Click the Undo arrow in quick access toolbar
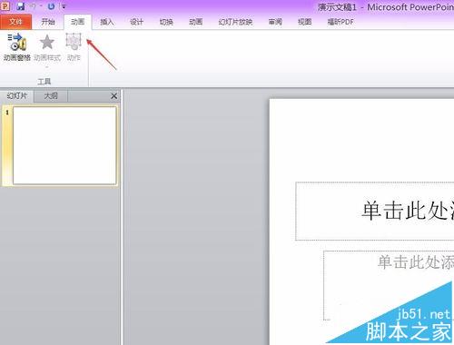The height and width of the screenshot is (345, 454). (34, 5)
